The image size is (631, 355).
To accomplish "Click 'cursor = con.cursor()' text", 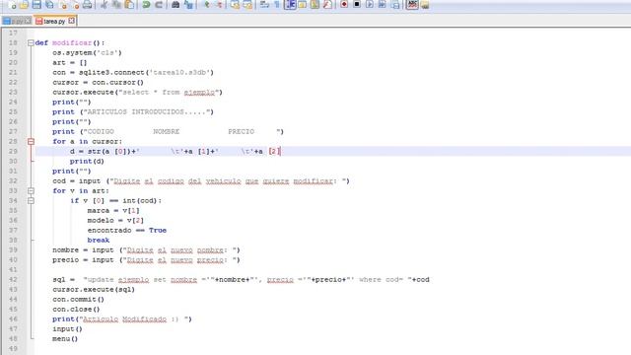I will pyautogui.click(x=98, y=82).
